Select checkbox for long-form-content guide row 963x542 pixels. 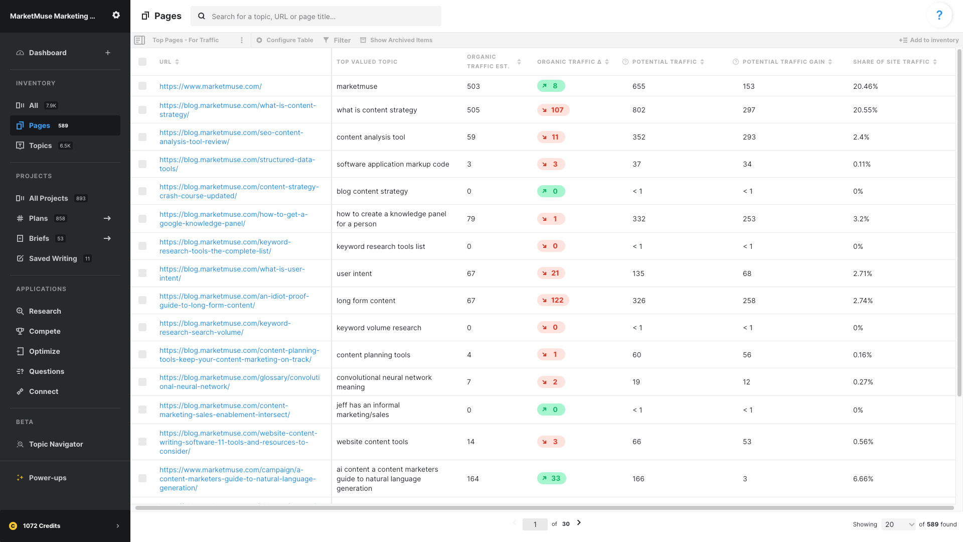tap(142, 300)
